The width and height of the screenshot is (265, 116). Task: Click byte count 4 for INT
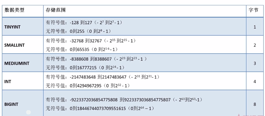(255, 82)
